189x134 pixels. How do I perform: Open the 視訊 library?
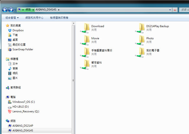15,73
